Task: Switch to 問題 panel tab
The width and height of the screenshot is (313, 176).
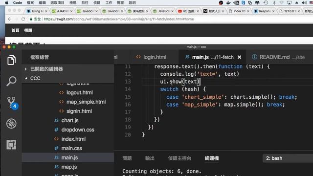Action: pos(127,158)
